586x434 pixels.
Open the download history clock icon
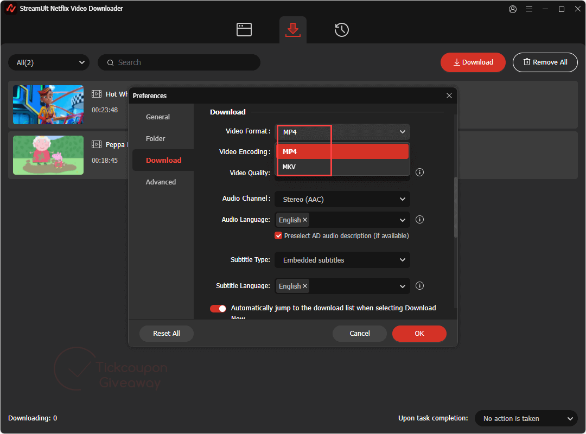tap(342, 30)
